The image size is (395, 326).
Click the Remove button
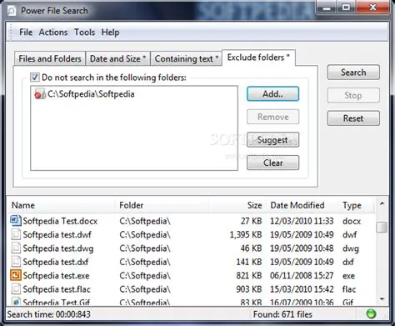coord(272,117)
